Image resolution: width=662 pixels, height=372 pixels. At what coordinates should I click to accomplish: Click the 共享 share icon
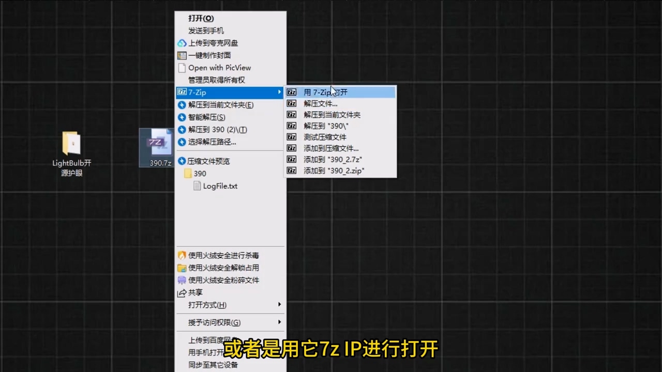(182, 292)
